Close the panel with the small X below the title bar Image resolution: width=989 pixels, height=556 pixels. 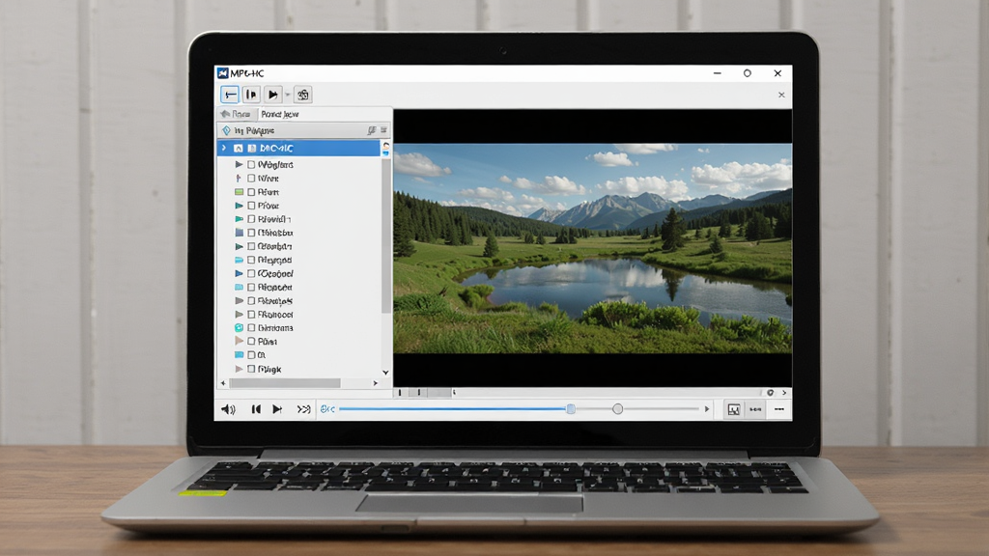point(781,95)
